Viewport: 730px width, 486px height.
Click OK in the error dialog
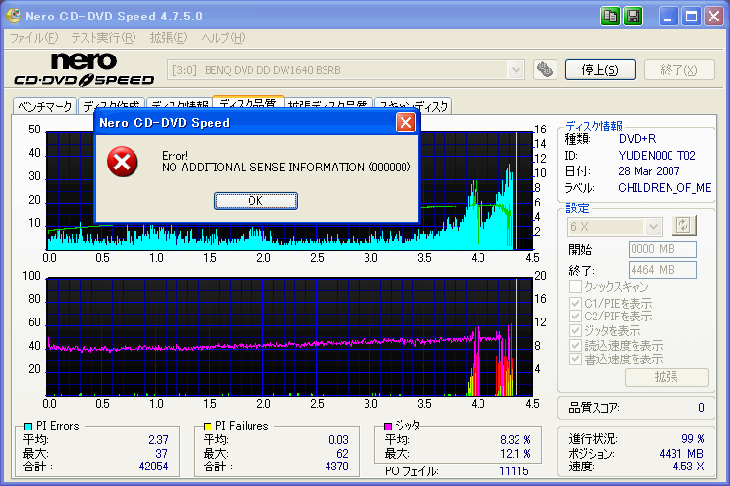coord(256,201)
